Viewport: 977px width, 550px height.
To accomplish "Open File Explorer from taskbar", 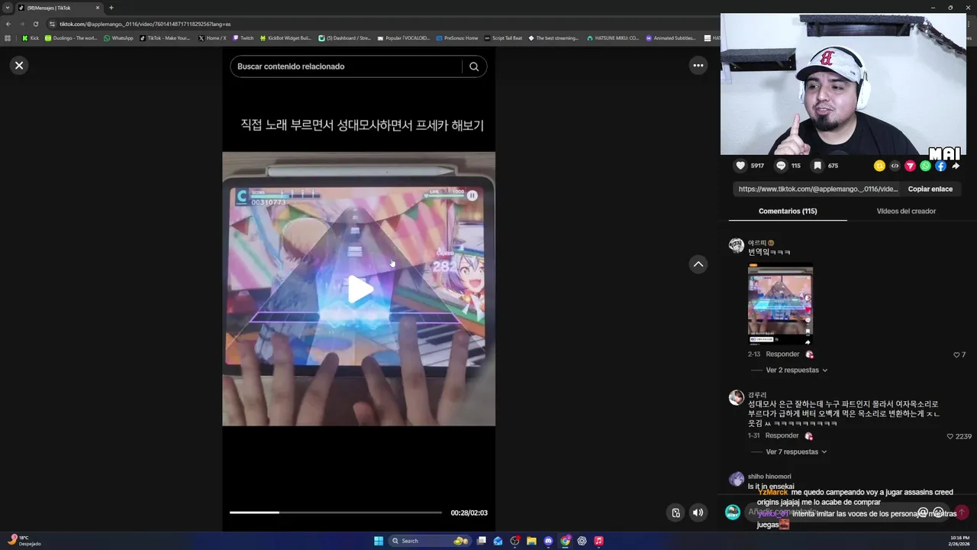I will [x=531, y=541].
